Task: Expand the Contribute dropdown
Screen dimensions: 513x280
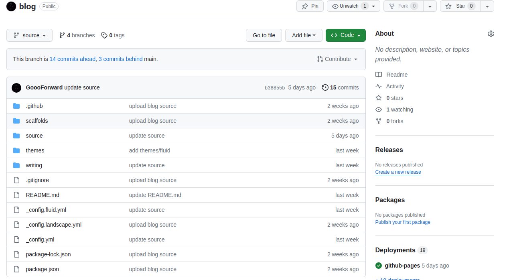Action: 337,59
